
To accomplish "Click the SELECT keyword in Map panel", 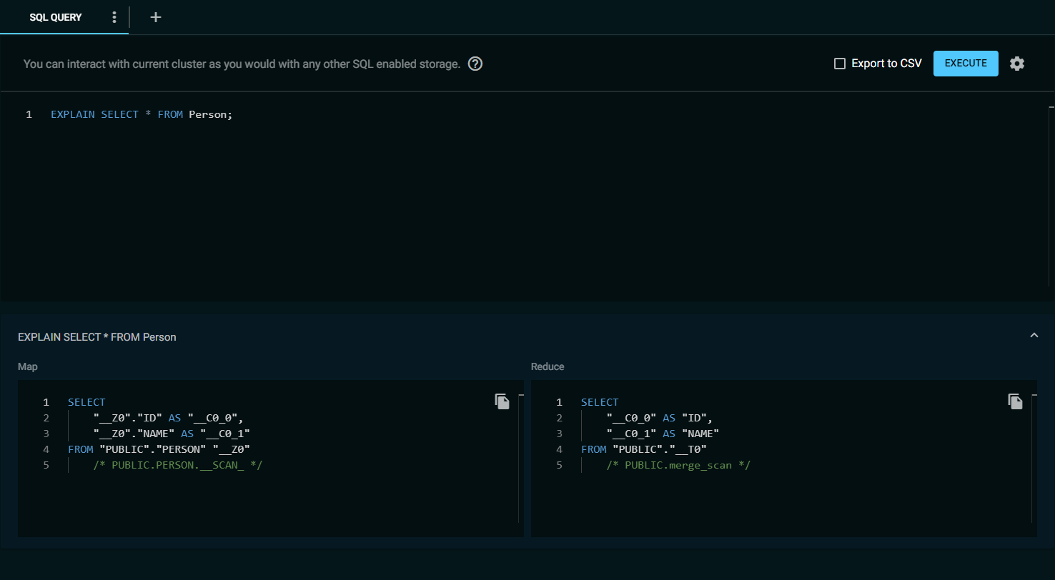I will (86, 402).
